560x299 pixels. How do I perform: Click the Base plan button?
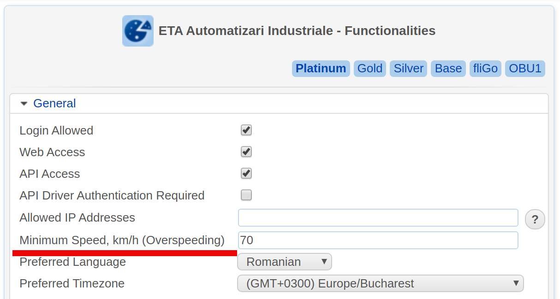448,68
